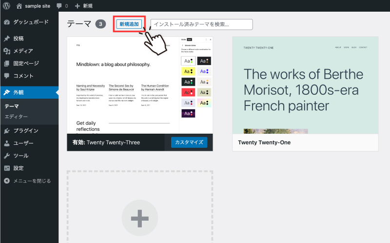Click the large plus add-theme icon

140,218
